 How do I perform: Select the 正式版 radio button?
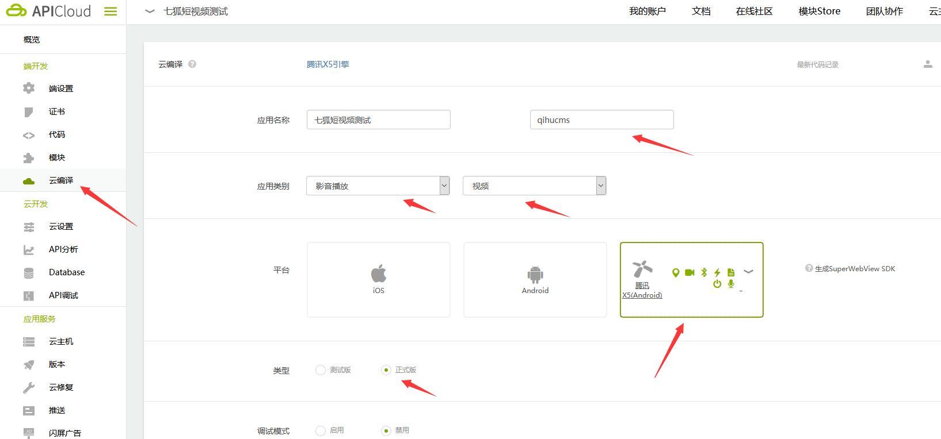point(386,370)
